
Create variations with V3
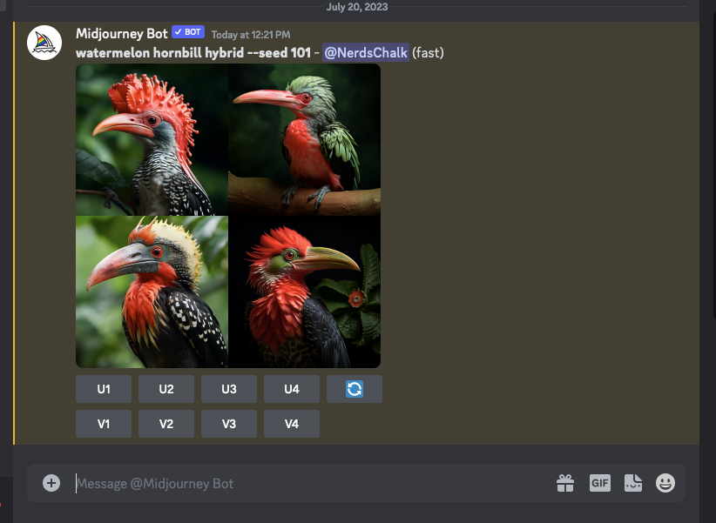(229, 424)
